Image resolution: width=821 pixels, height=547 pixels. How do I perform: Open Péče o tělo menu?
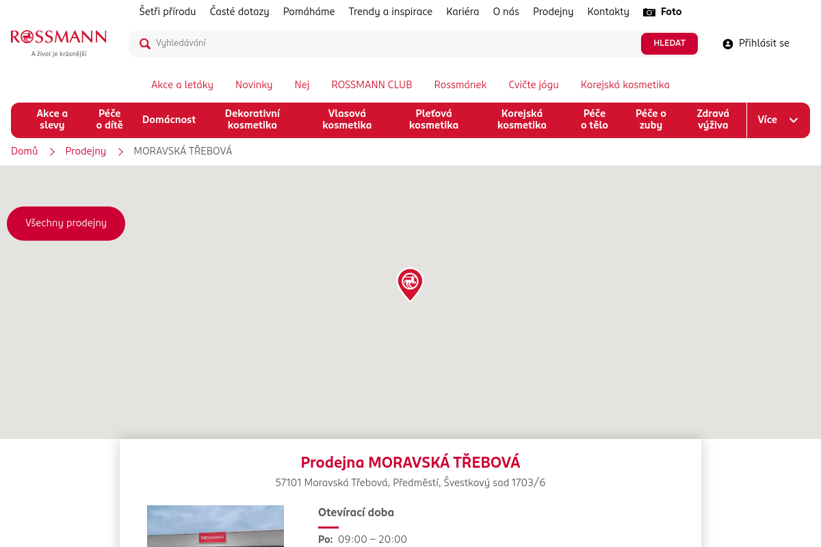point(595,120)
